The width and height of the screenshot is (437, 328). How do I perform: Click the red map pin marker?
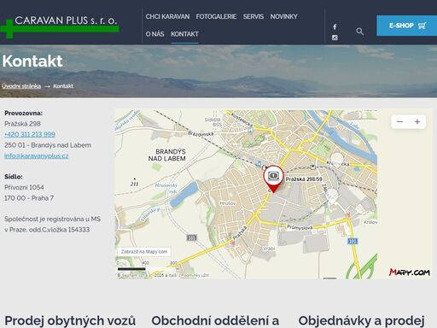tap(273, 179)
